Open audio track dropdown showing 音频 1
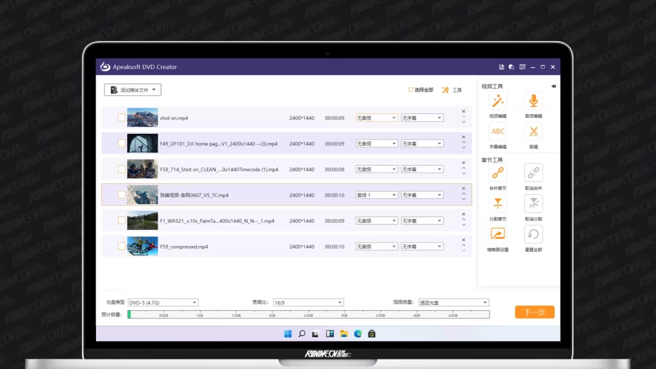 click(x=377, y=195)
